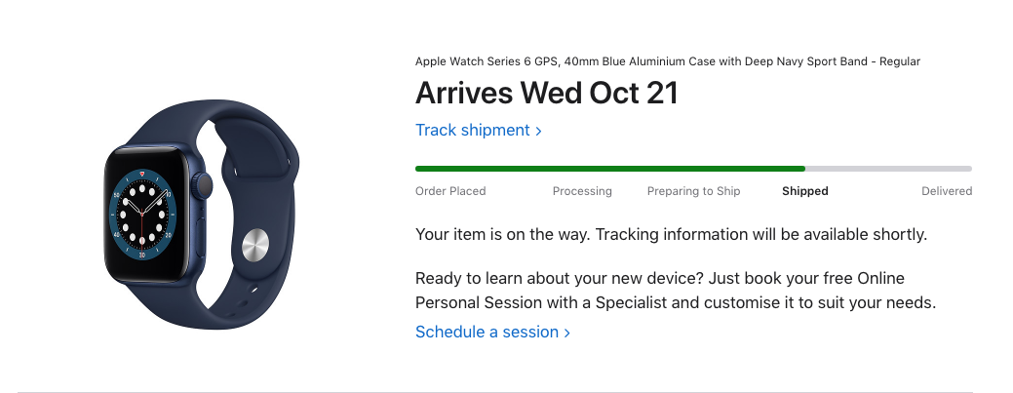Click the chevron after Schedule a session
Image resolution: width=1013 pixels, height=393 pixels.
(x=566, y=333)
